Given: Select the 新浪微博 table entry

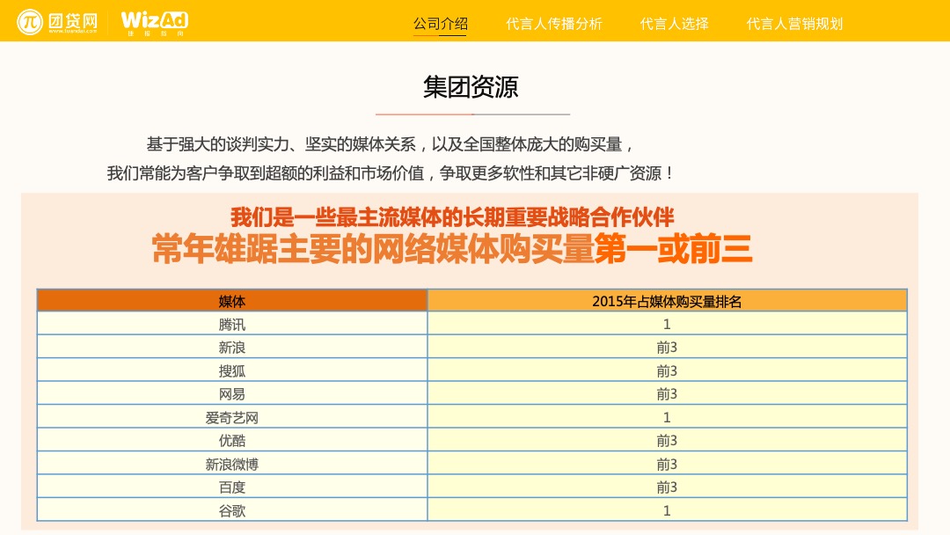Looking at the screenshot, I should (x=230, y=464).
